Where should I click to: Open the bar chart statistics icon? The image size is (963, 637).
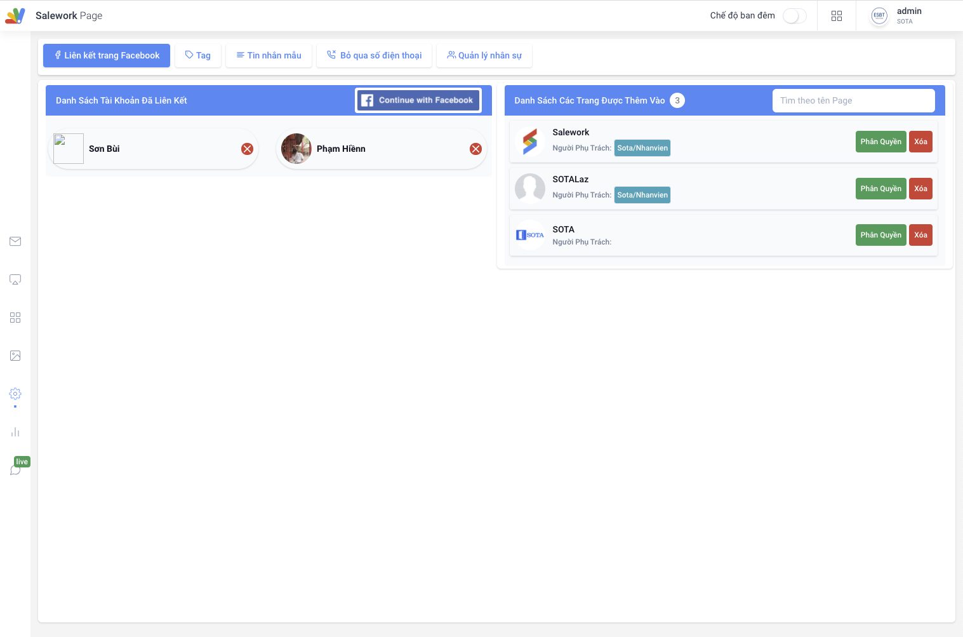(x=15, y=432)
